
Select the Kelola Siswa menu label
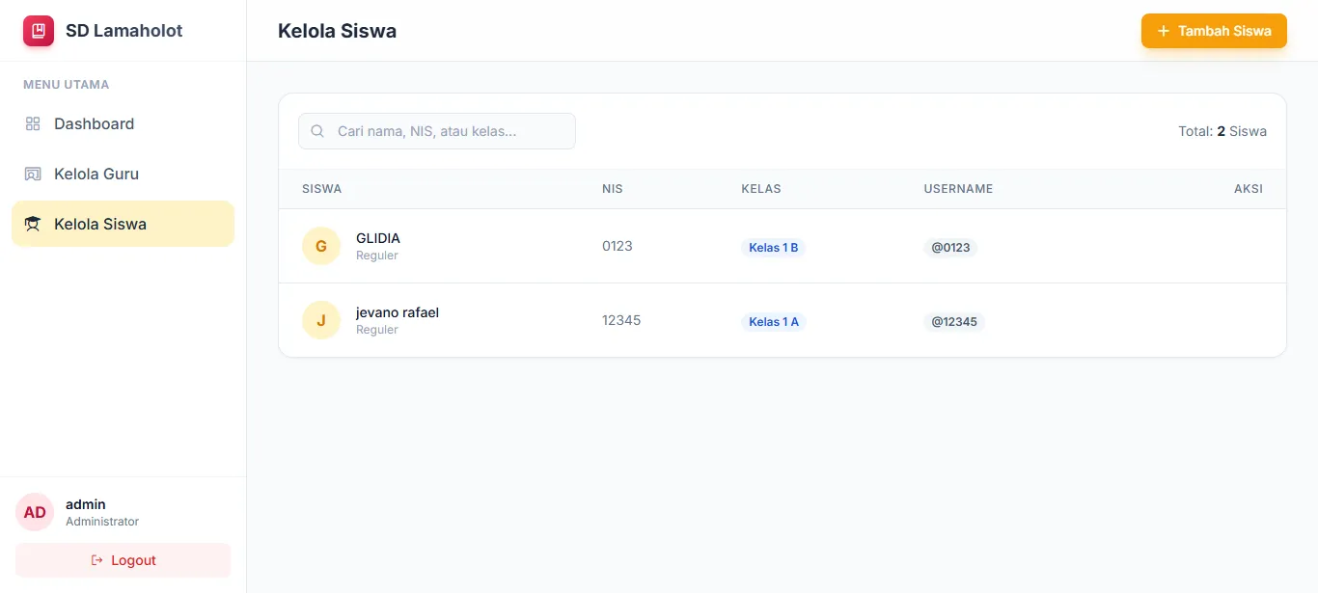[x=100, y=224]
